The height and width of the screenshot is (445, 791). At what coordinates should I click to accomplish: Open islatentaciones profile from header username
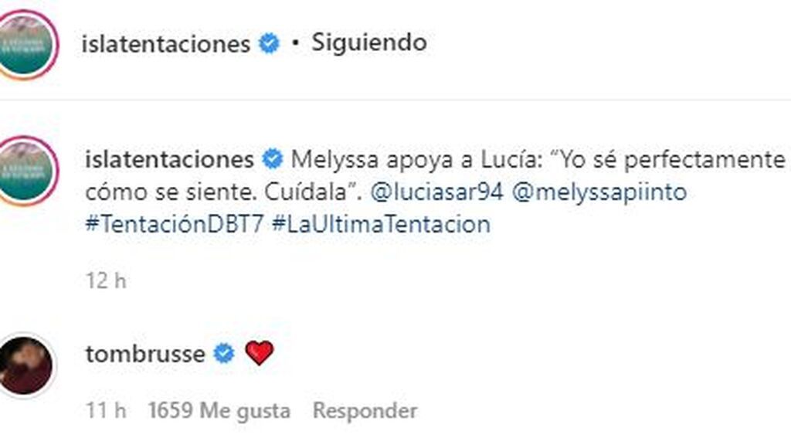[x=165, y=44]
